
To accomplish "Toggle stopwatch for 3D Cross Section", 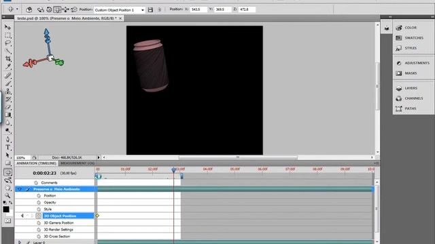I will pos(39,237).
